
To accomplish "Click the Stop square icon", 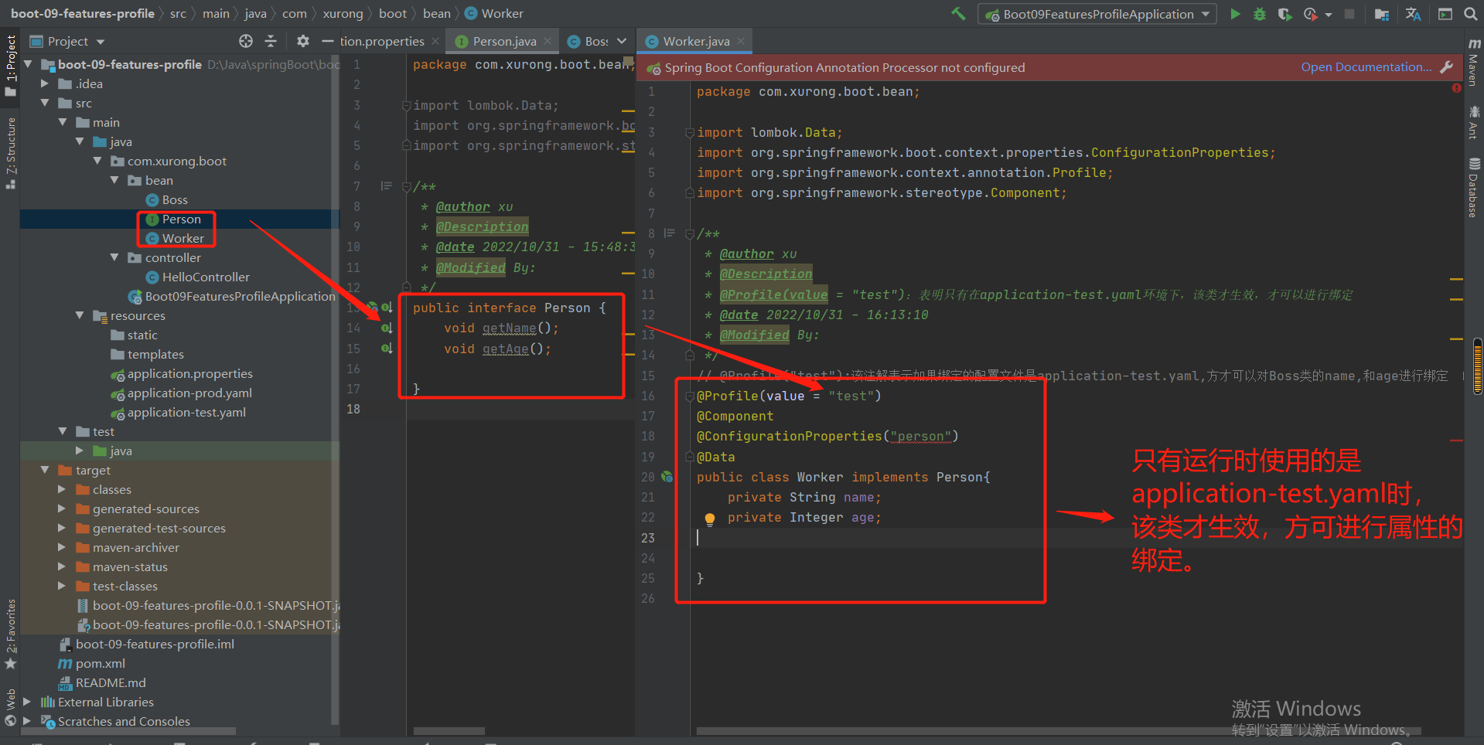I will 1349,14.
